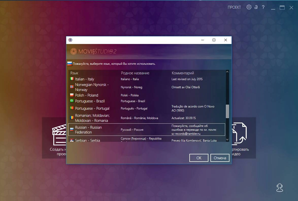Click 'Omsett av Olai Otterå' comment
The height and width of the screenshot is (201, 298).
[186, 87]
